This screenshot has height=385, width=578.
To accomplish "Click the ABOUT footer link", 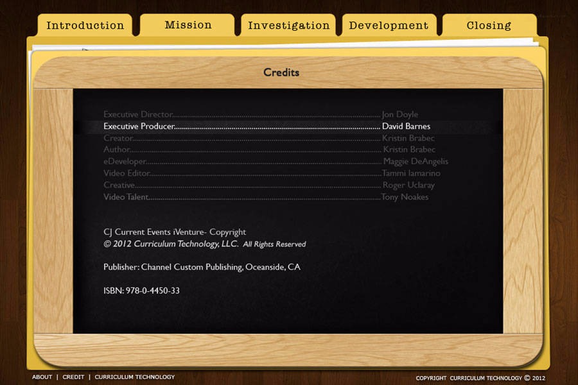I will point(42,377).
